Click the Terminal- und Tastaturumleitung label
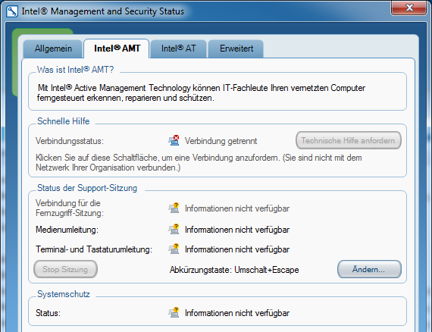Image resolution: width=432 pixels, height=332 pixels. coord(94,249)
